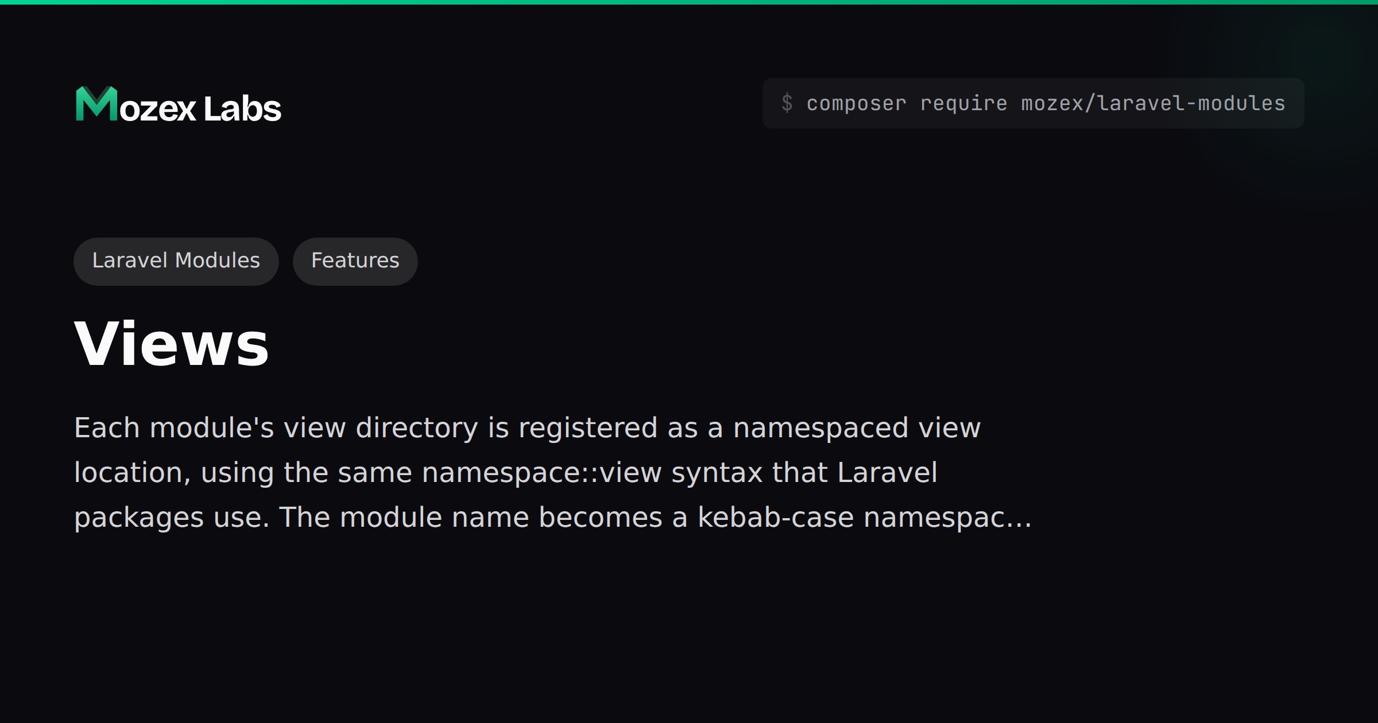Click the trailing ellipsis of the description

pos(1019,518)
